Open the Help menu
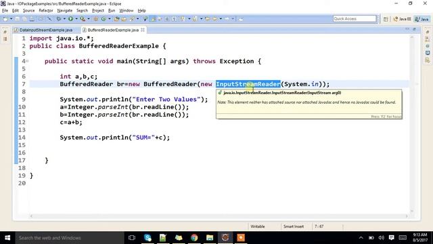The height and width of the screenshot is (244, 433). 141,11
